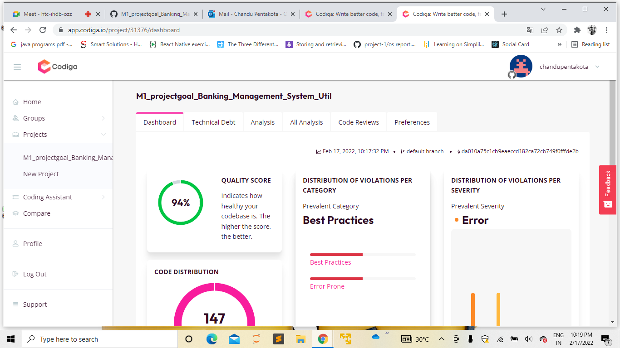
Task: Click the 147 code distribution donut chart
Action: tap(214, 304)
